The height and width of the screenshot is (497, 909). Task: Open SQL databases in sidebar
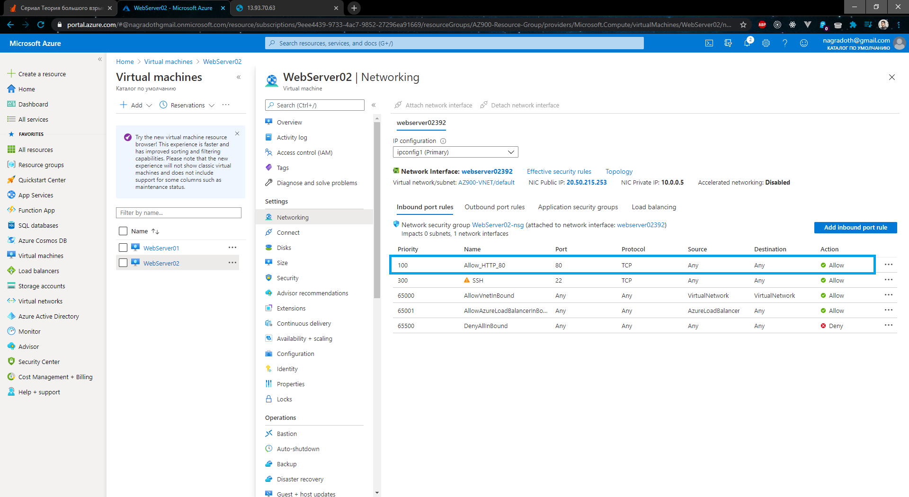coord(38,225)
